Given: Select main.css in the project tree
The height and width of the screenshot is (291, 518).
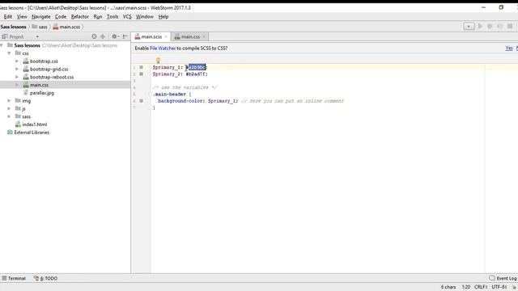Looking at the screenshot, I should coord(39,85).
